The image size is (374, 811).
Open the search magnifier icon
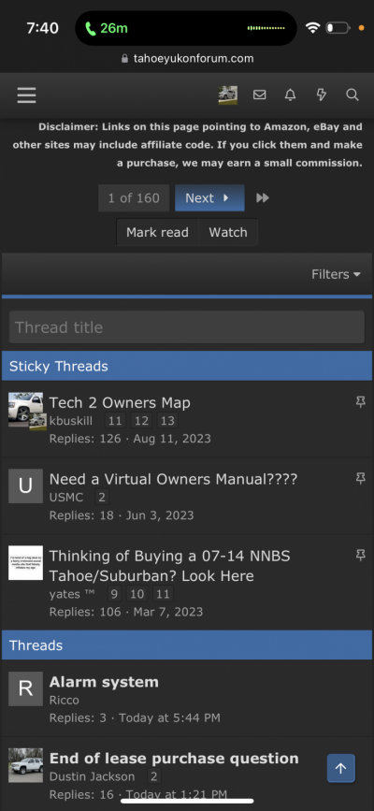click(352, 94)
